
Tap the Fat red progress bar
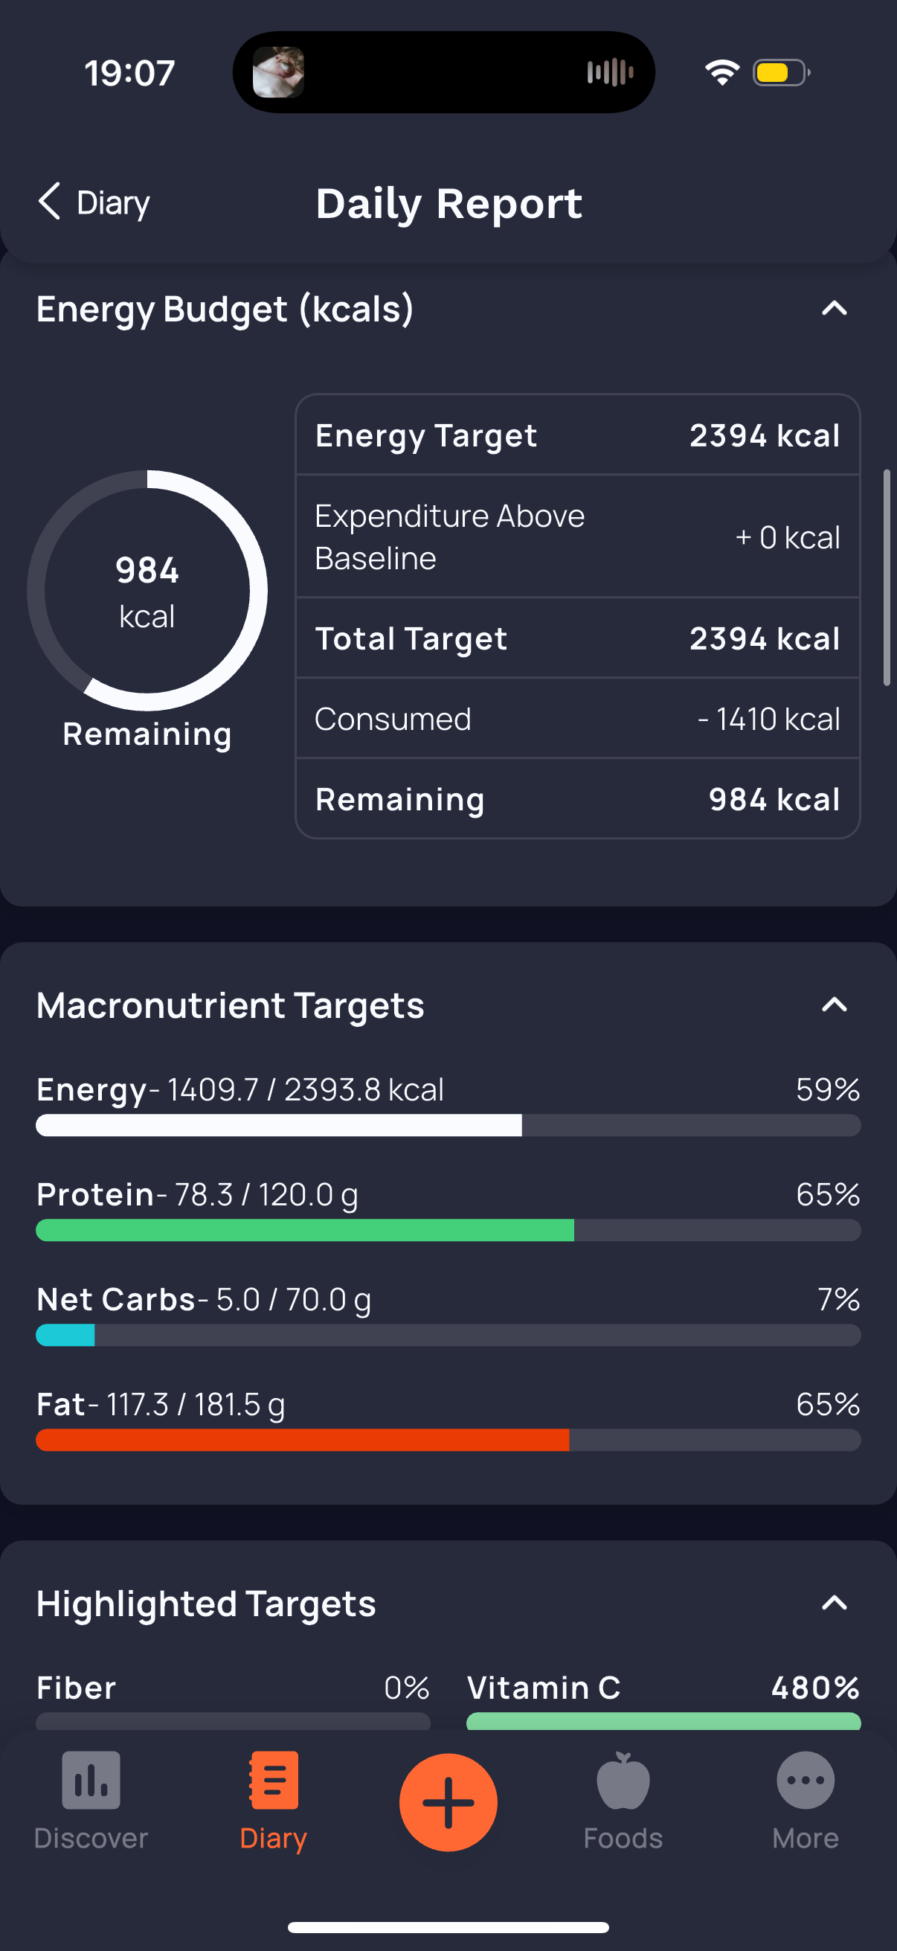pyautogui.click(x=448, y=1440)
